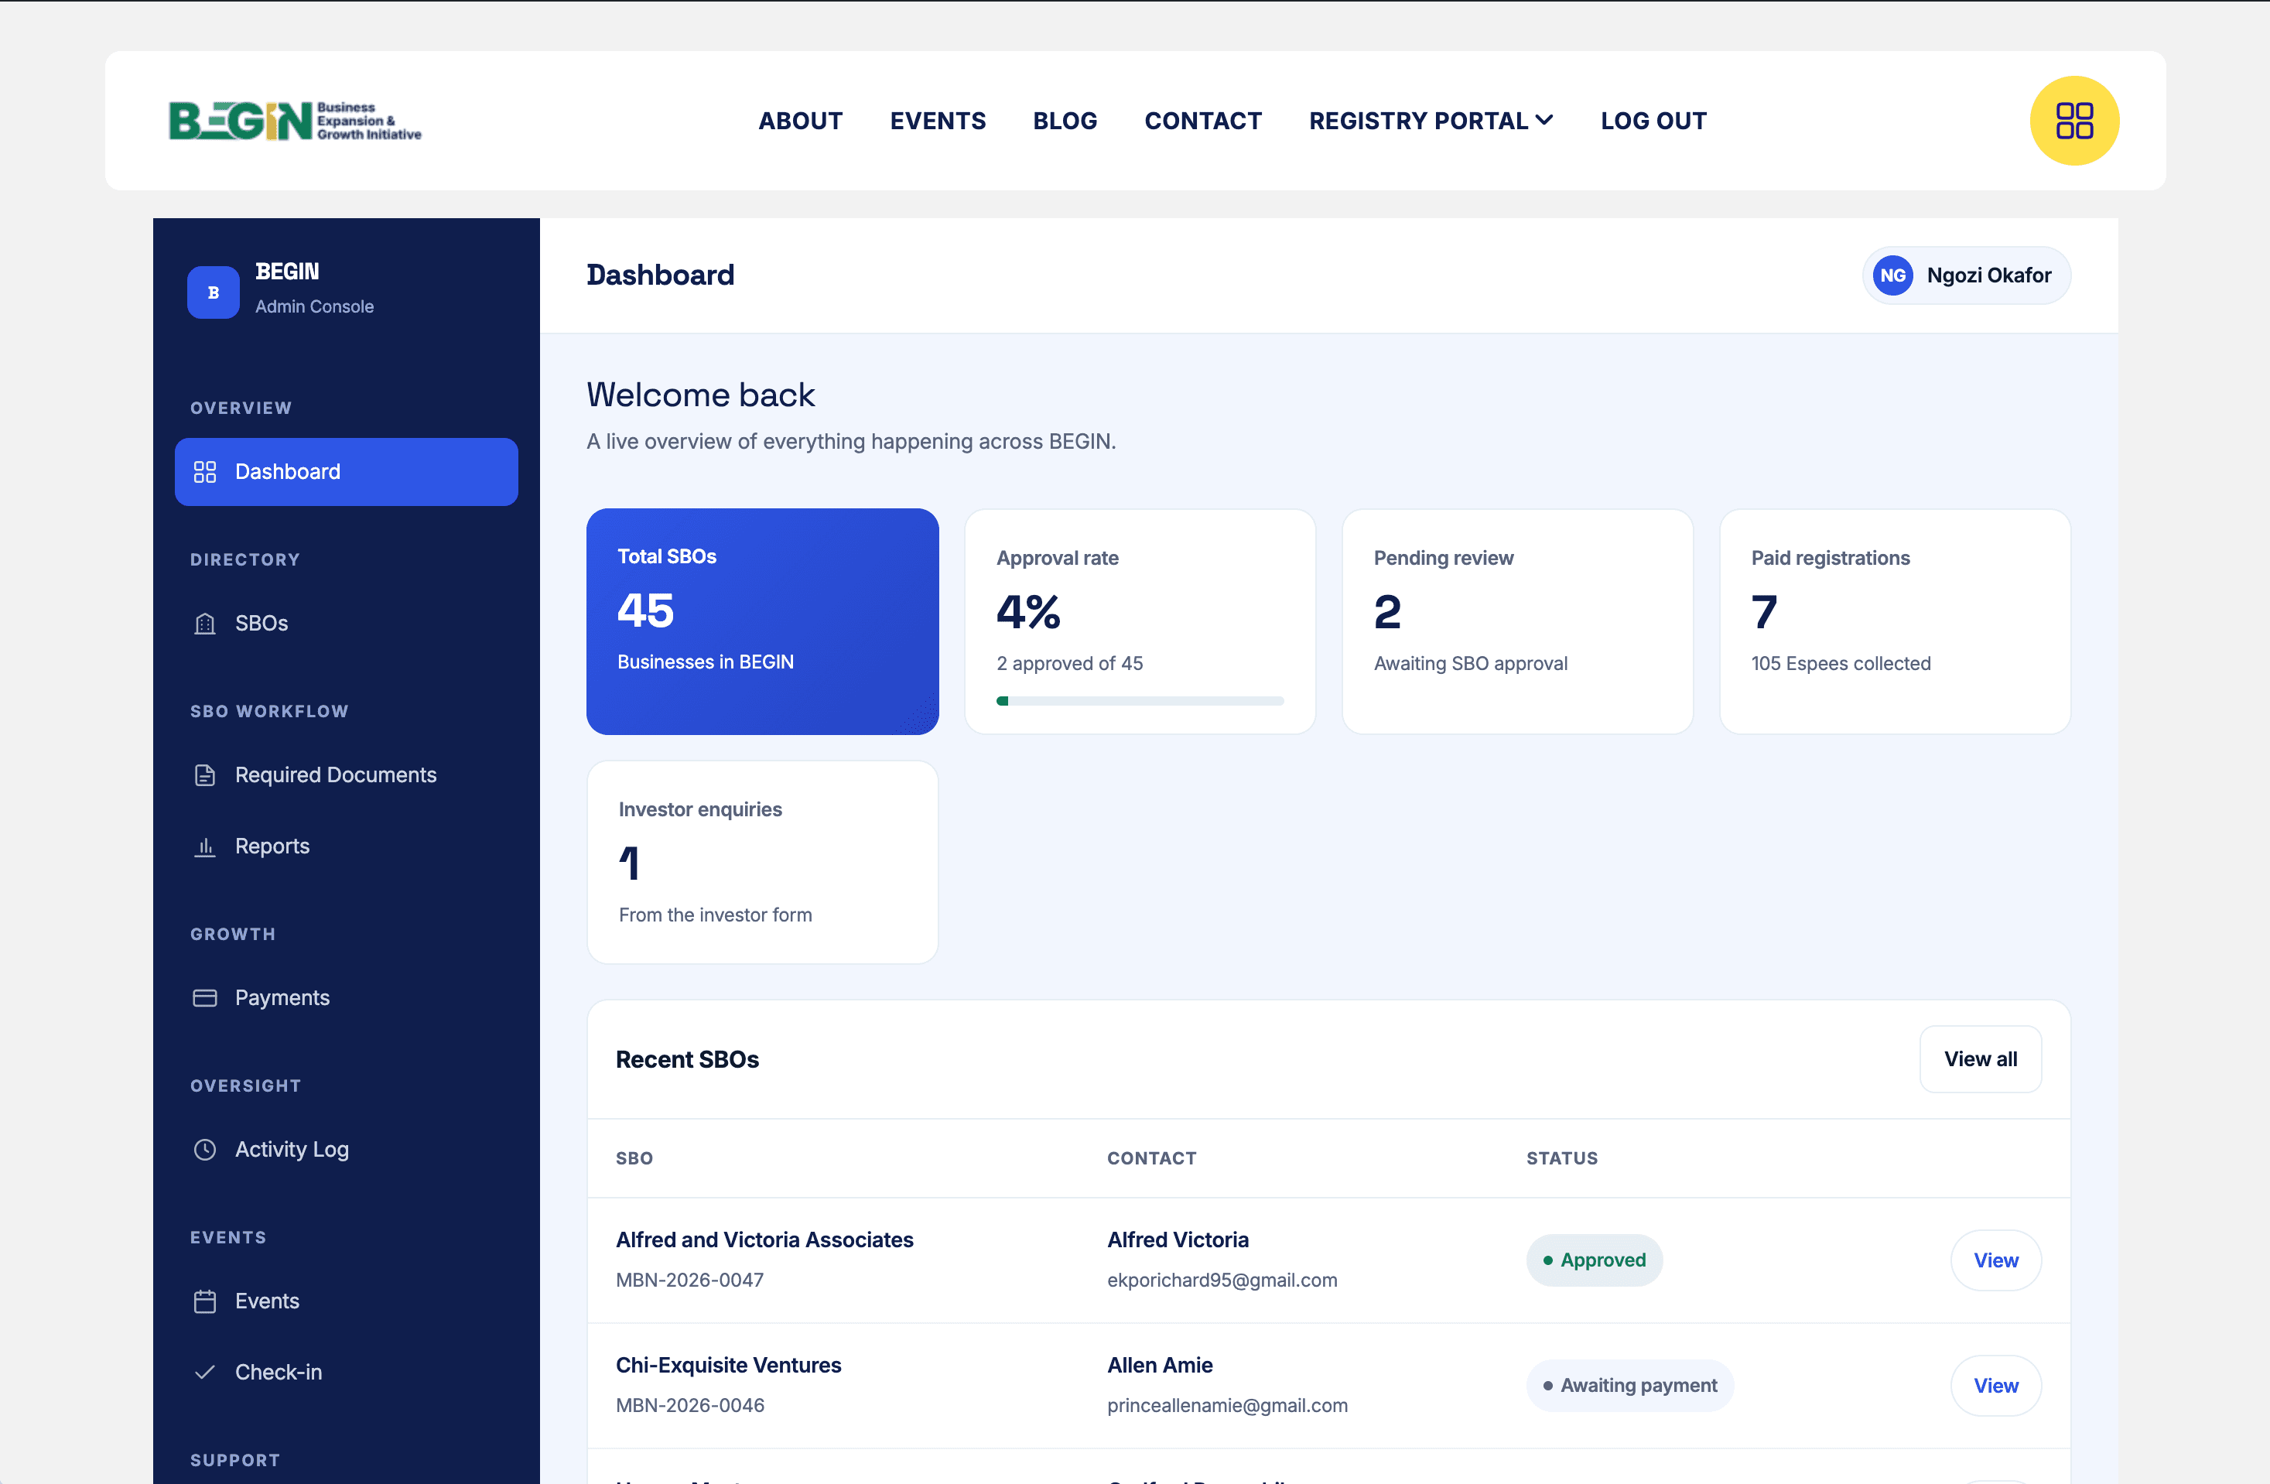Screen dimensions: 2270x1484
Task: View Chi-Exquisite Ventures row
Action: pyautogui.click(x=1995, y=1386)
